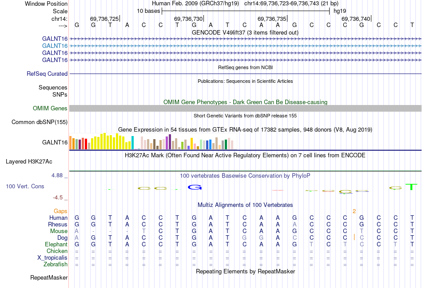This screenshot has height=288, width=422.
Task: Open the Layered H3K27Ac track label
Action: pos(29,162)
